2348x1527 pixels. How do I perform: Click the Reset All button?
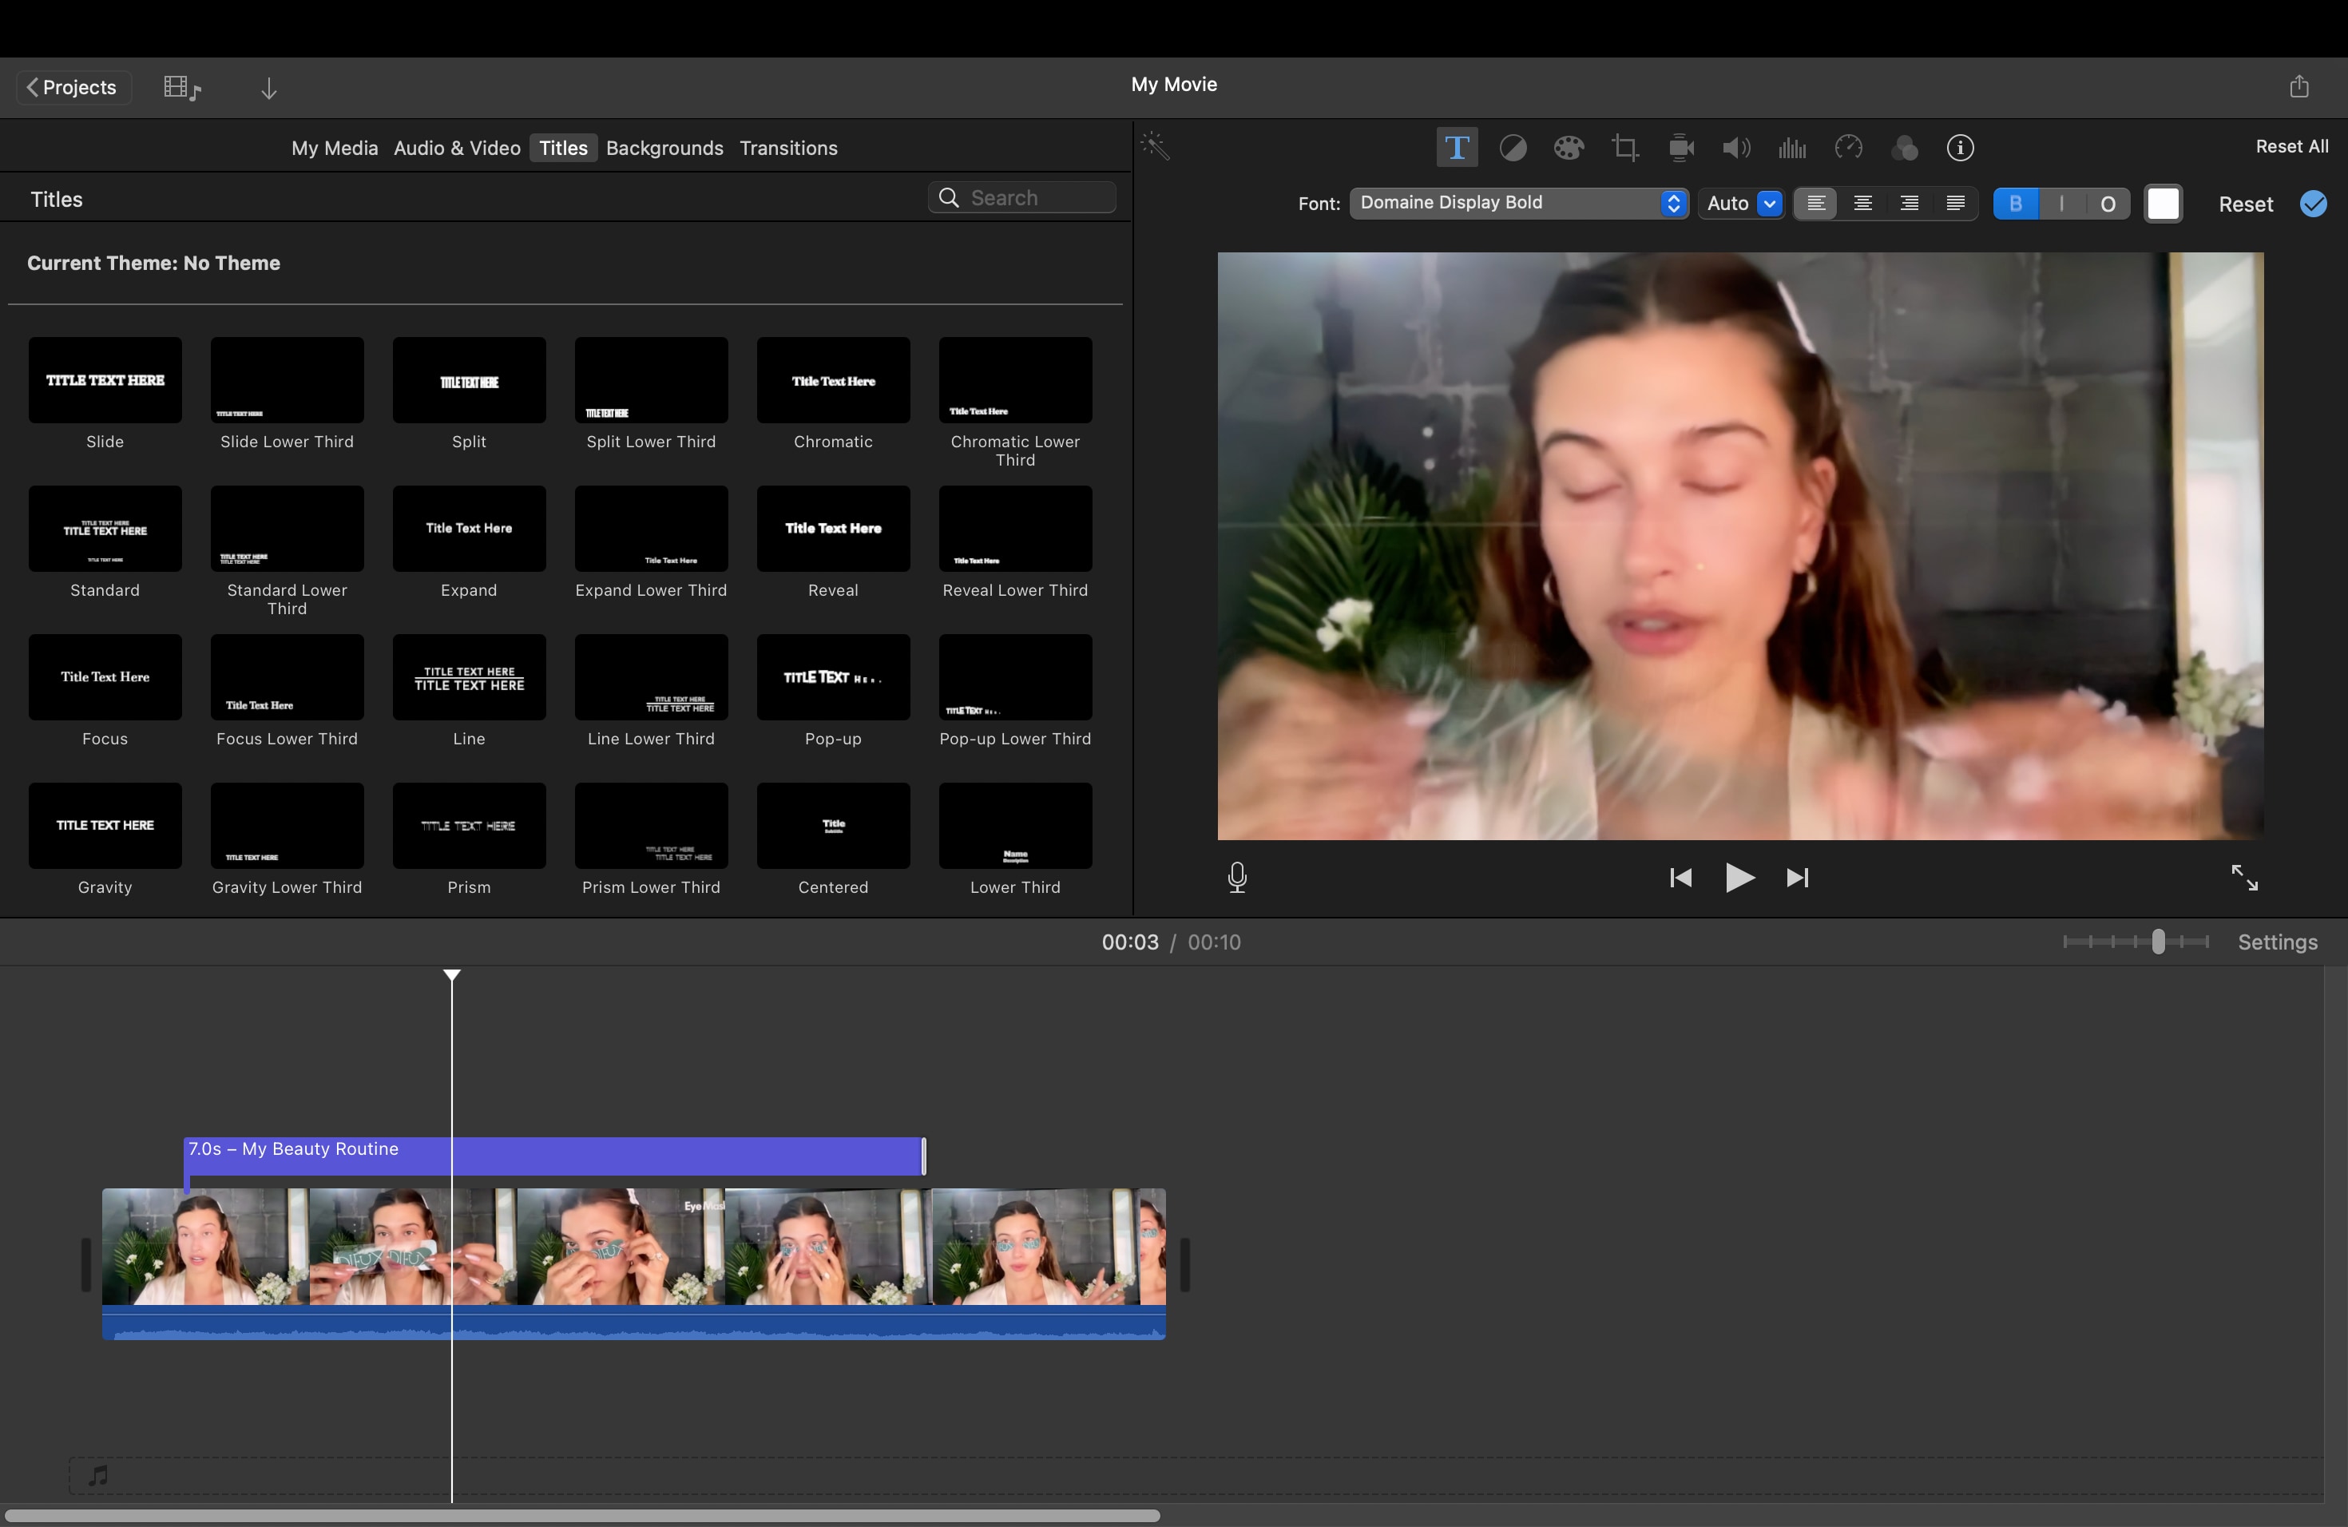[2290, 145]
